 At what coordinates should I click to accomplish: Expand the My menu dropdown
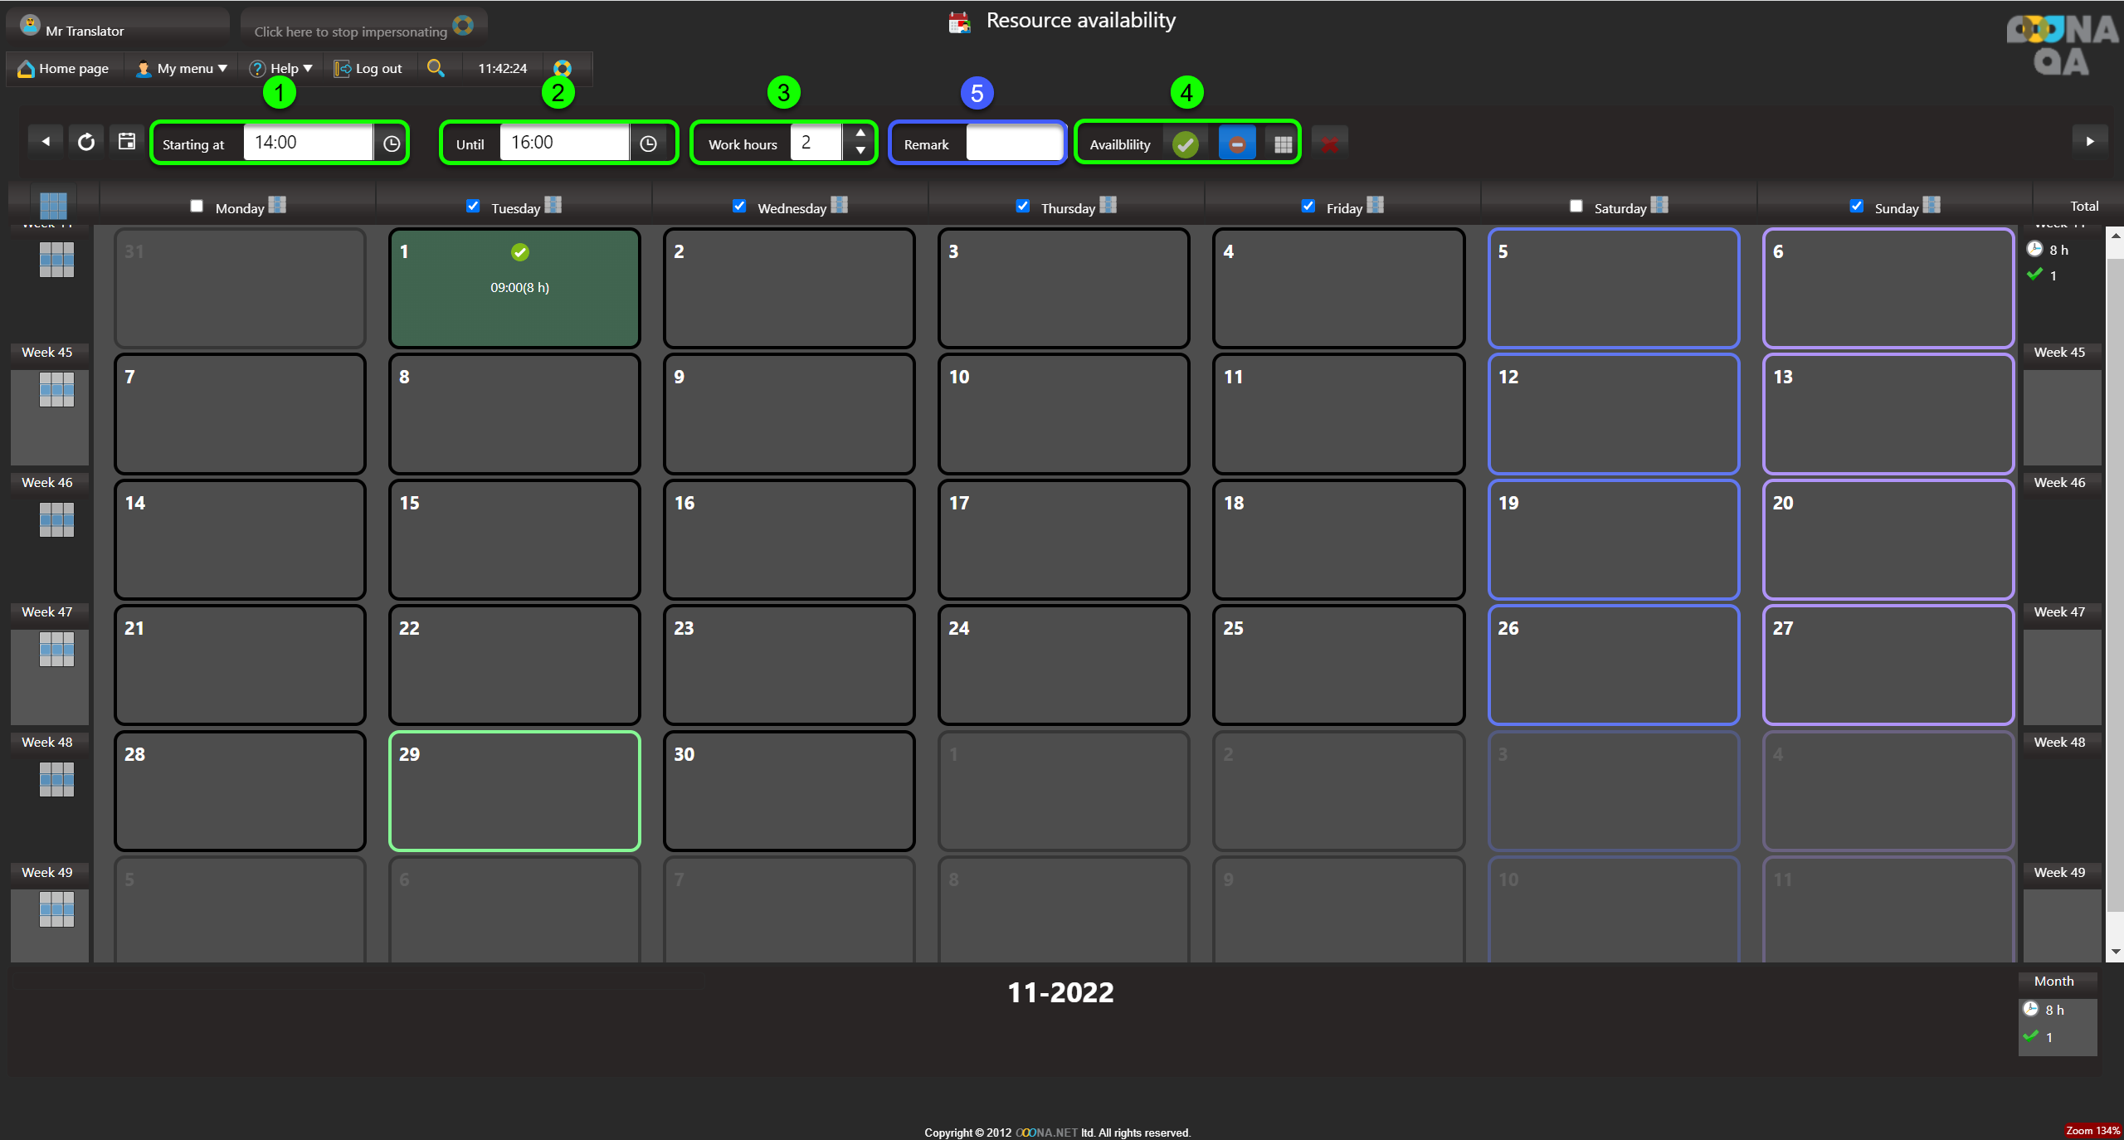(183, 69)
